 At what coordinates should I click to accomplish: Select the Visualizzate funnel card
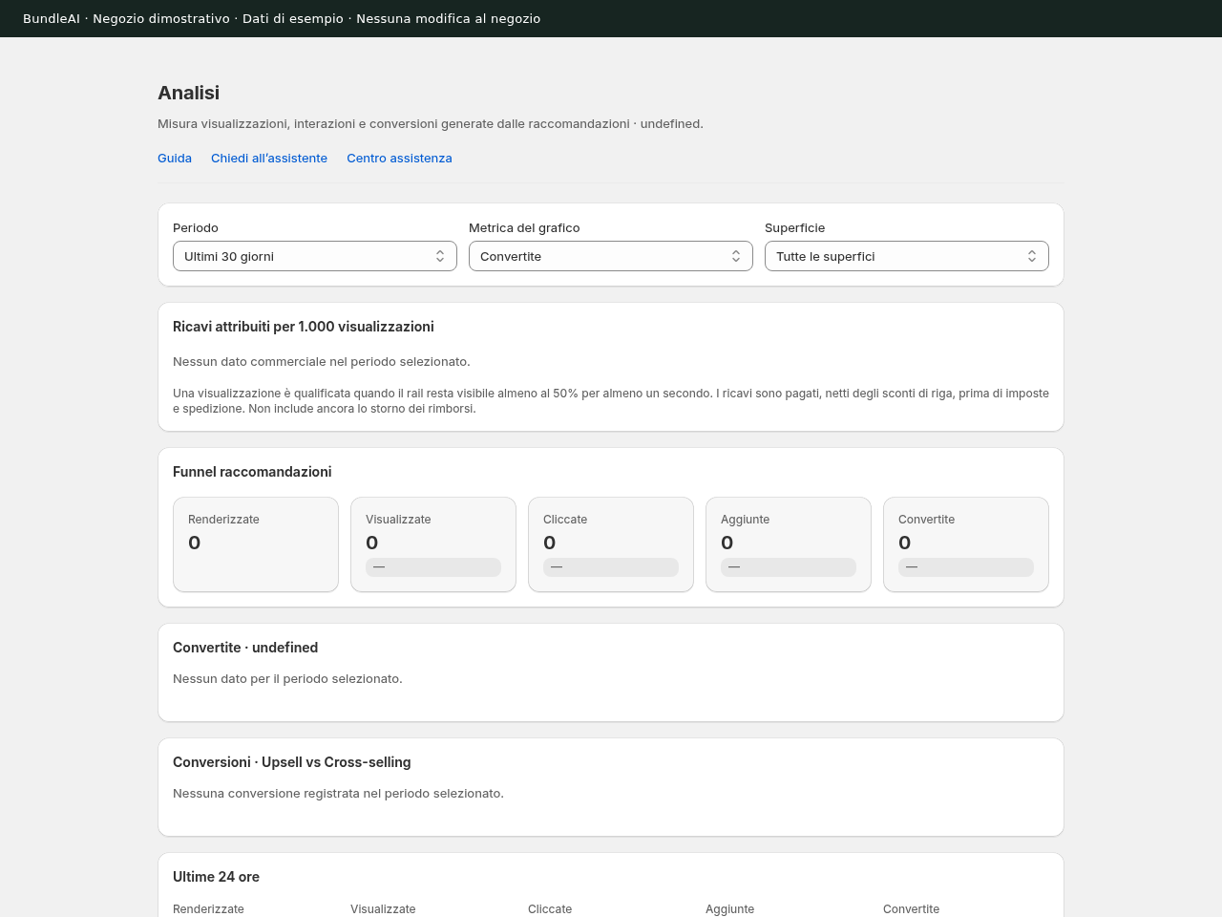point(433,544)
